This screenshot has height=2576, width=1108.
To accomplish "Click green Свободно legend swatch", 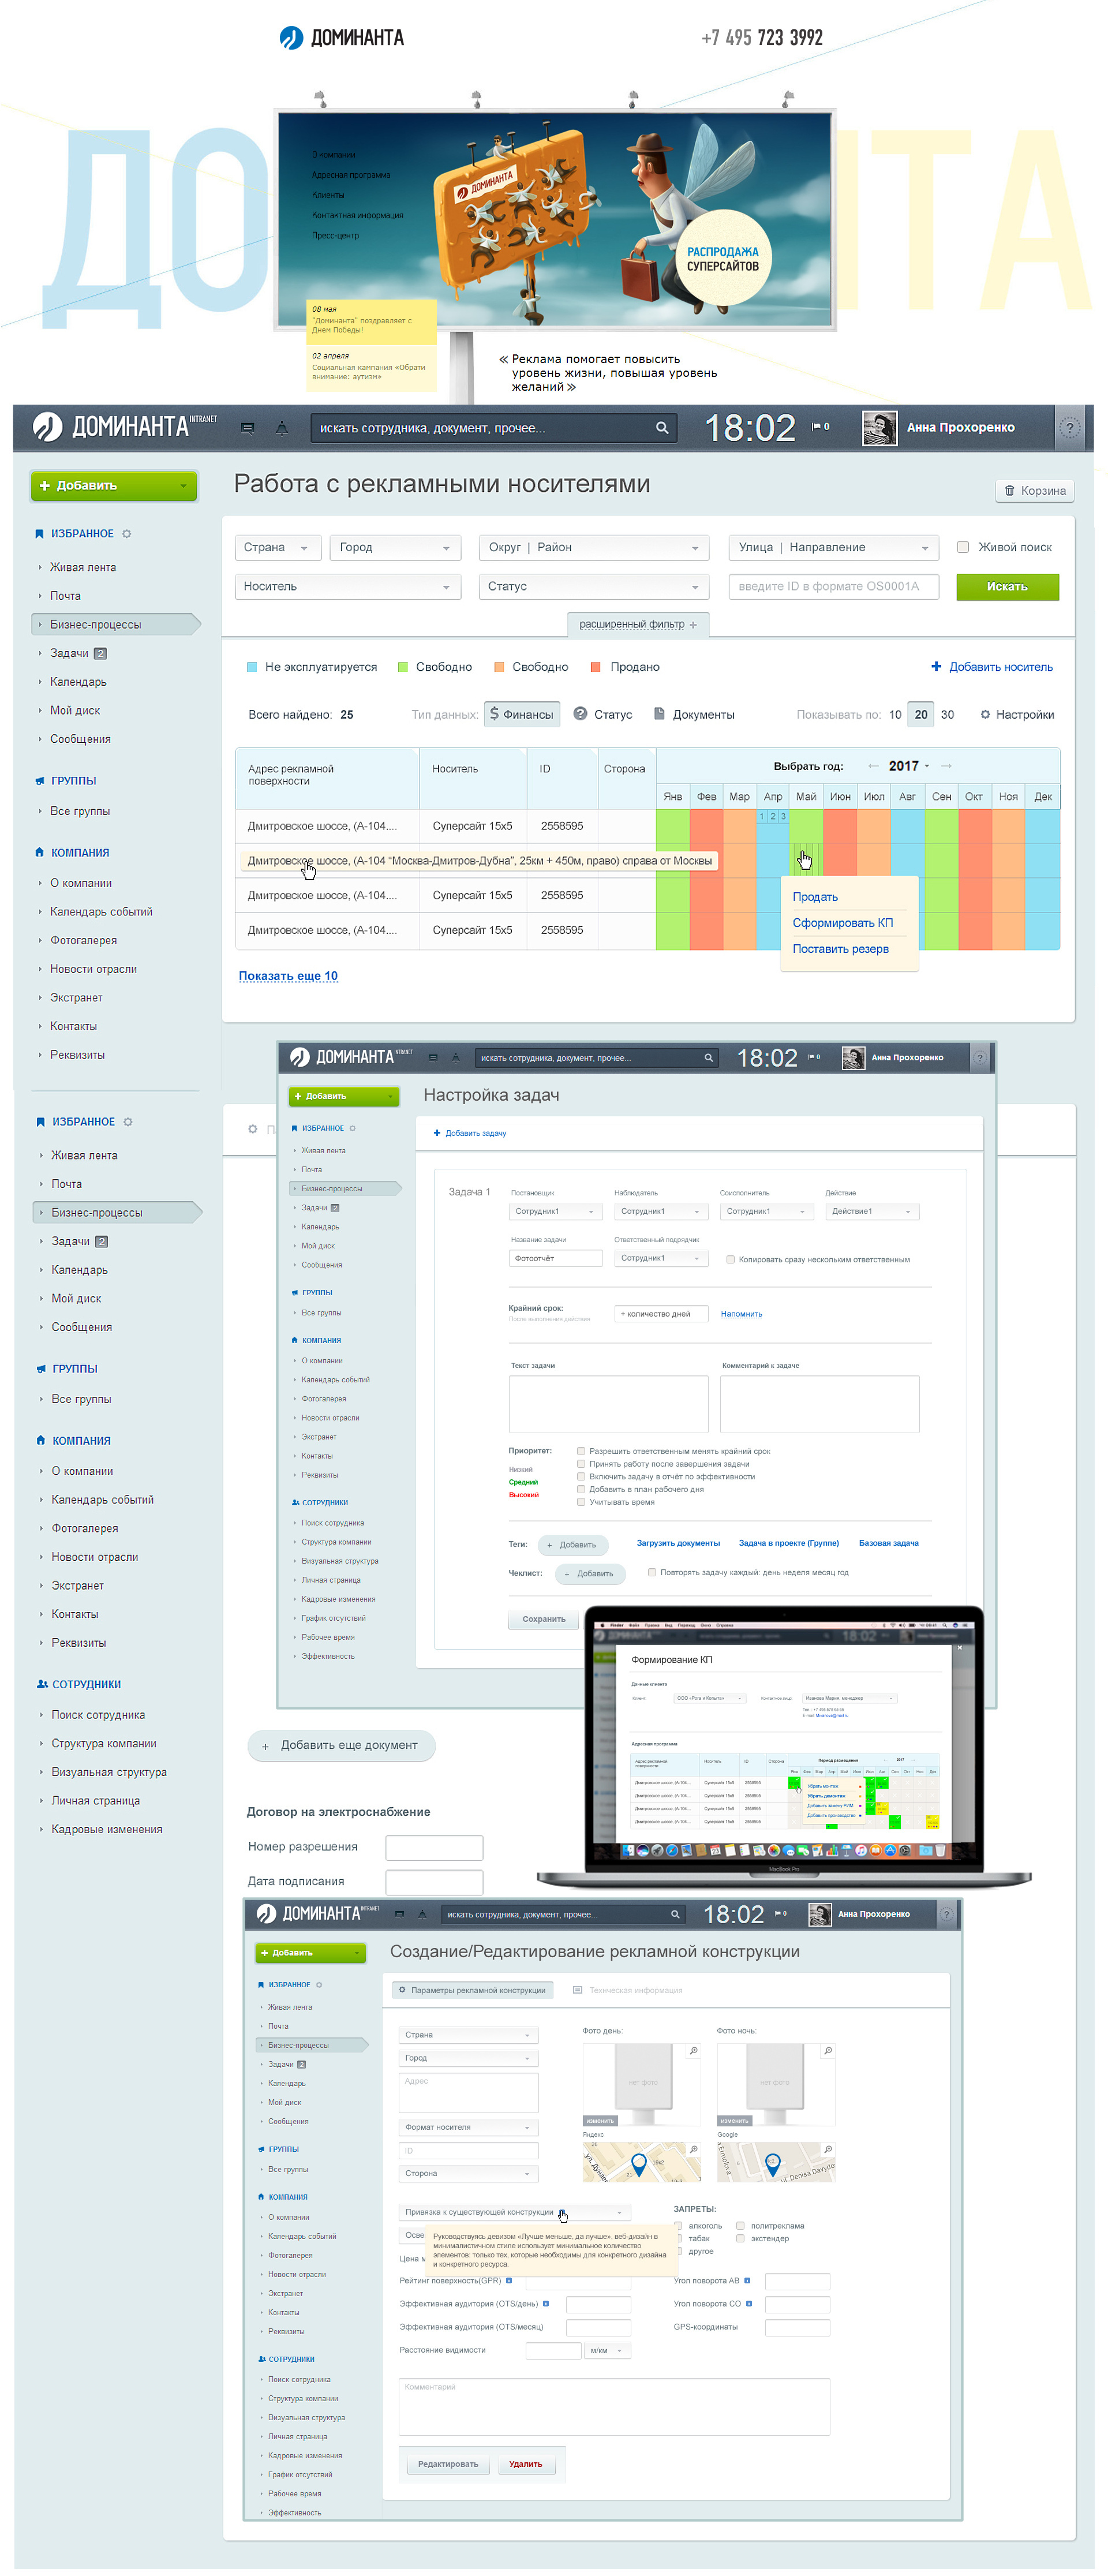I will coord(403,667).
